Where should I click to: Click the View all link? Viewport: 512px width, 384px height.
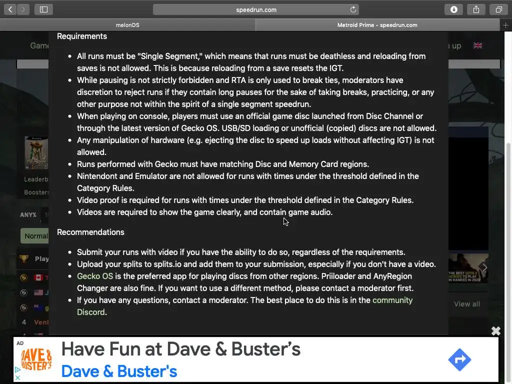[467, 304]
